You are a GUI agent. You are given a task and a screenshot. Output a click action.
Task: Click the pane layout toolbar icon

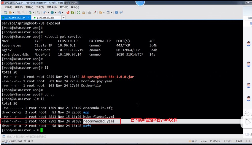click(x=108, y=13)
